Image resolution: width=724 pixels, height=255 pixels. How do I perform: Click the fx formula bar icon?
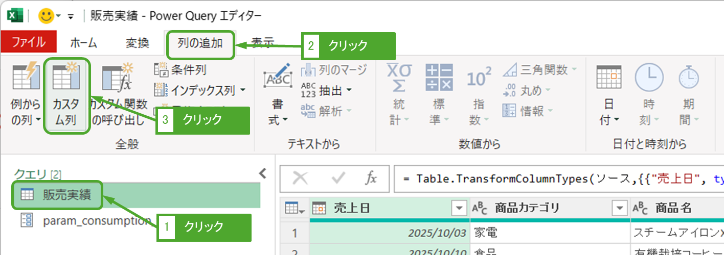pos(371,178)
